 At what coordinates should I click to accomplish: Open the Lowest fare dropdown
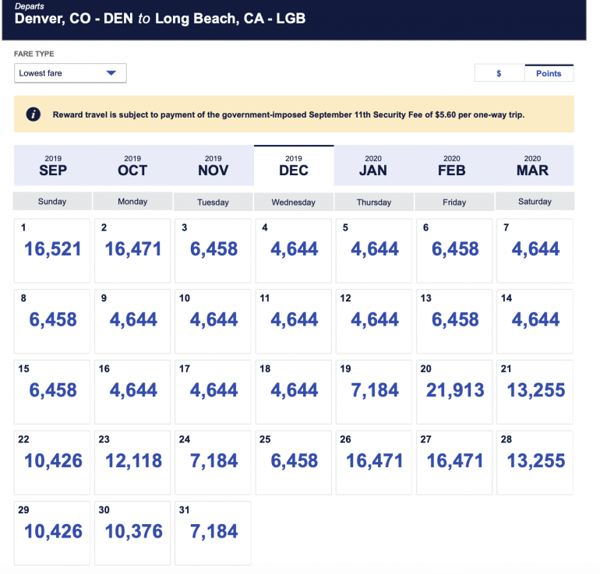coord(70,73)
